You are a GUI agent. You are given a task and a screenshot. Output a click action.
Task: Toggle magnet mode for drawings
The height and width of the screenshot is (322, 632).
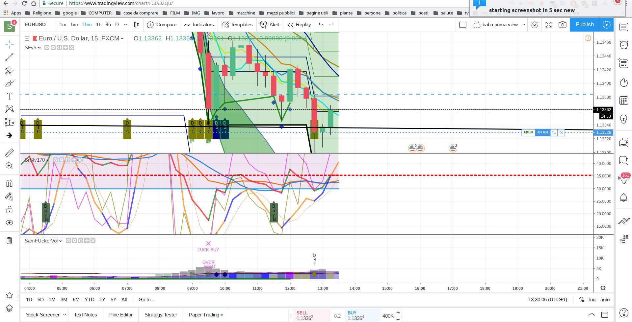click(9, 183)
